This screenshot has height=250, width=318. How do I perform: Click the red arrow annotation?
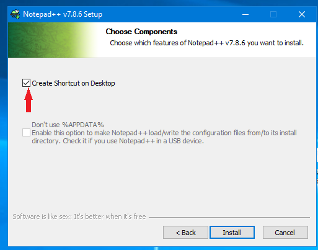pos(29,100)
